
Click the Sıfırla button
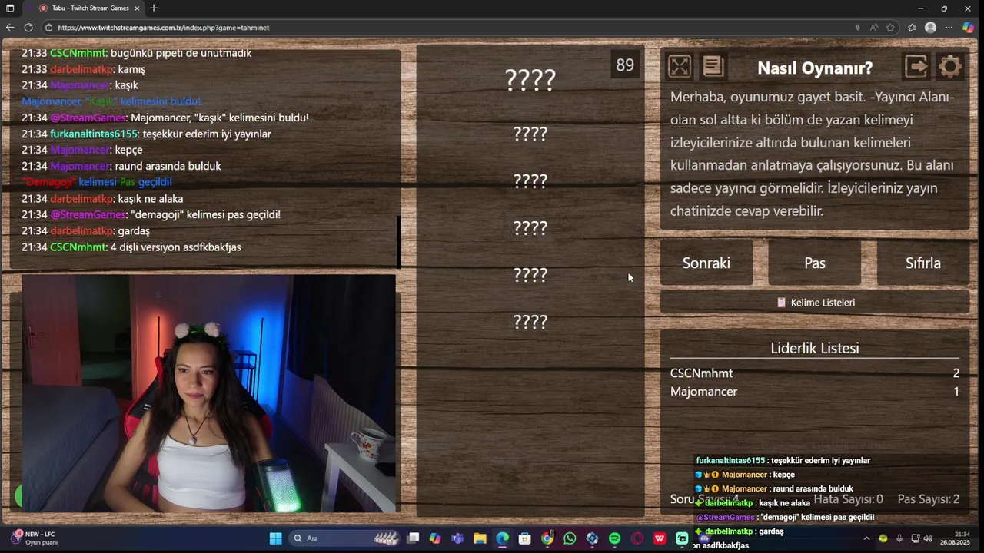tap(923, 263)
